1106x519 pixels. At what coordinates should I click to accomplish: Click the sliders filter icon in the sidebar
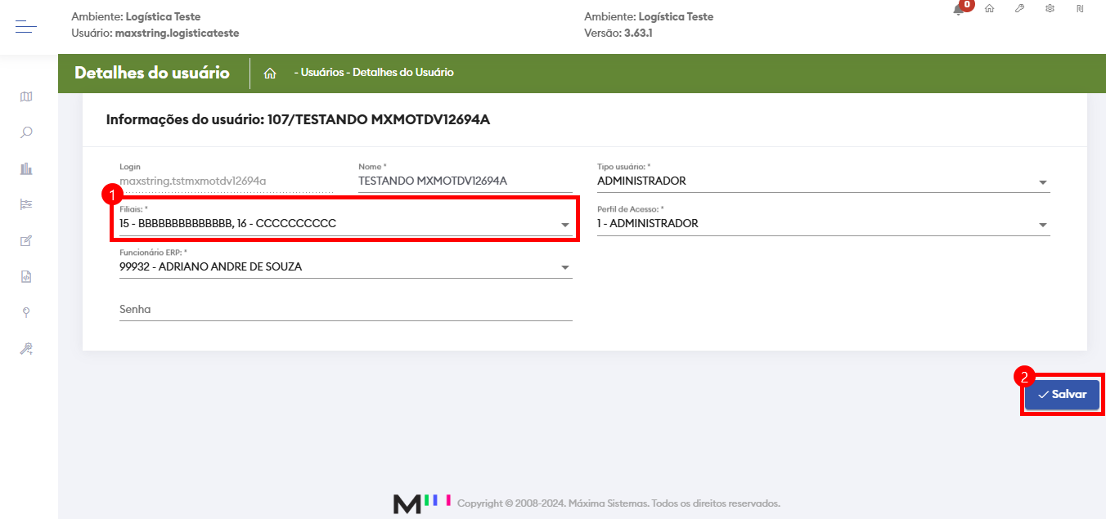[25, 204]
